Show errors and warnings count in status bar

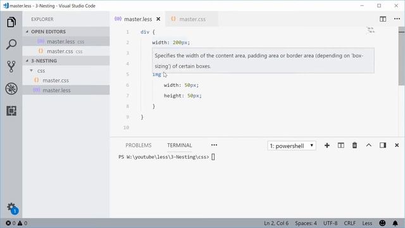[x=16, y=223]
